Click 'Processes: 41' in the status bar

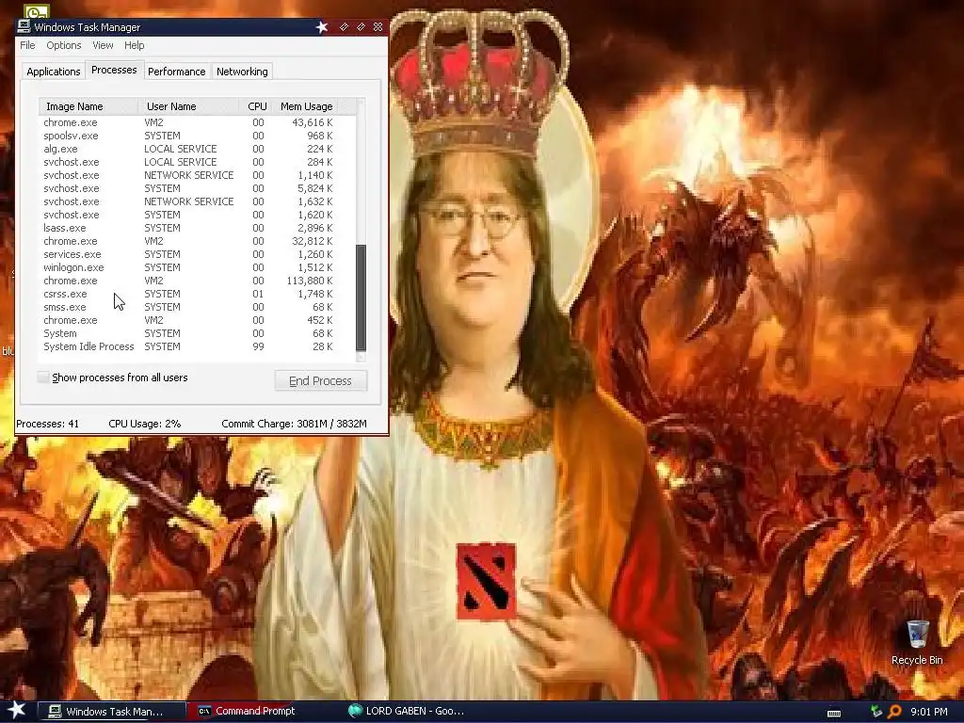(x=47, y=424)
